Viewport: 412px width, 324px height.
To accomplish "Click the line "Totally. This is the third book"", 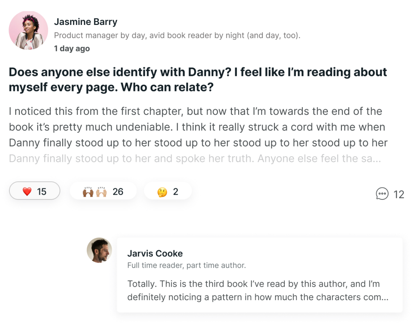I will [x=253, y=284].
